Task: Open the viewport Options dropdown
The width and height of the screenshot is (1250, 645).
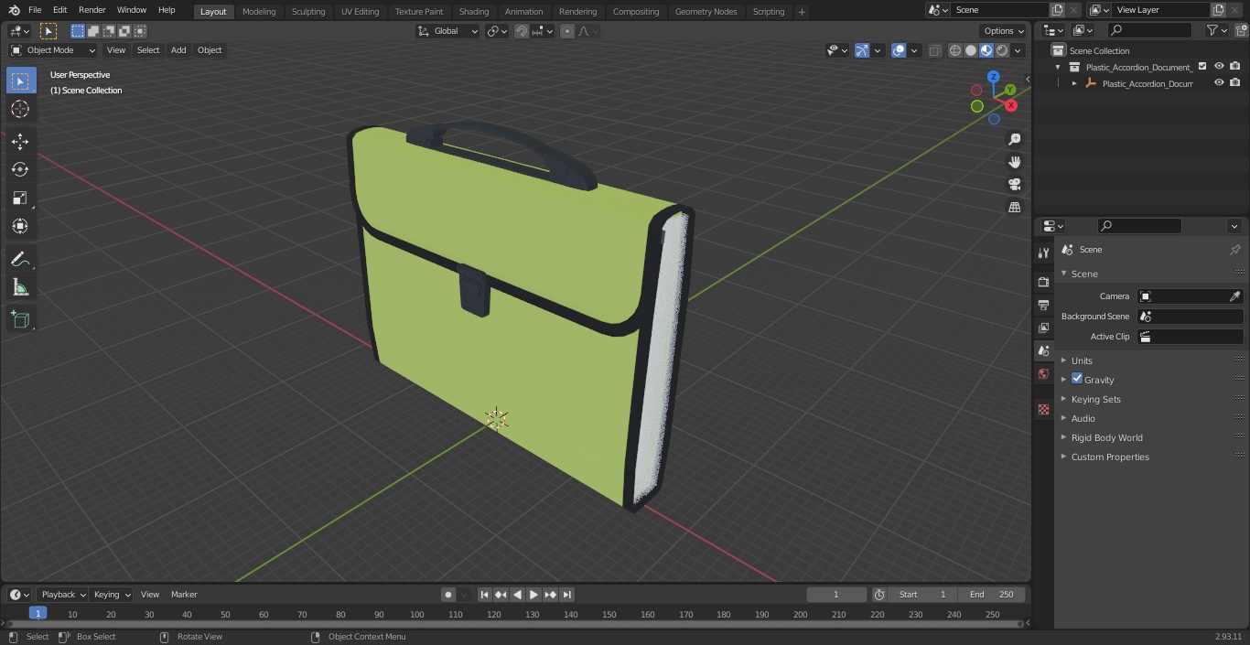Action: click(1004, 31)
